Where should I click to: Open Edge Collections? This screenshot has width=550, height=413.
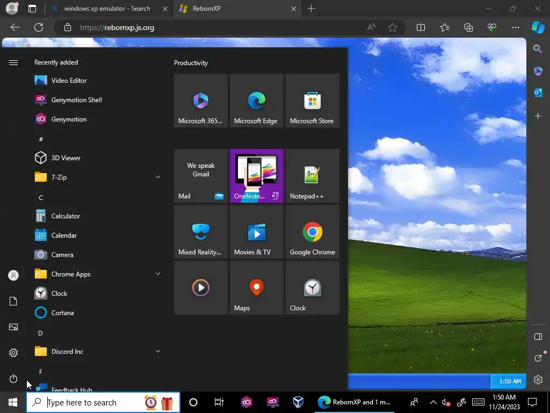click(468, 27)
